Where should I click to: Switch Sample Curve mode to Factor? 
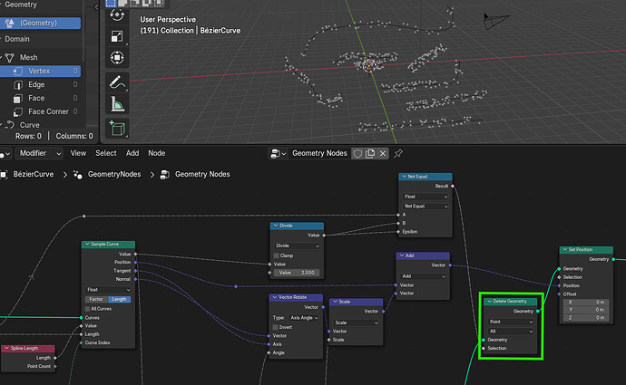pyautogui.click(x=96, y=299)
